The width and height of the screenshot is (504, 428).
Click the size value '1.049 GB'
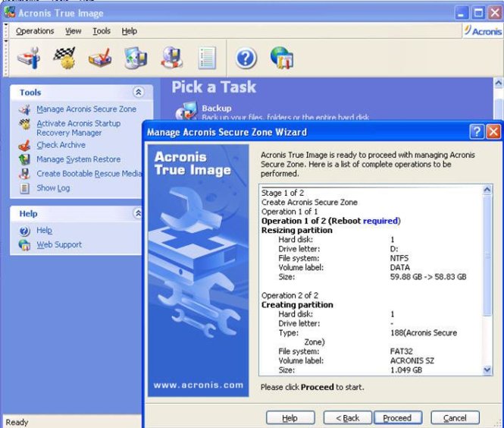(406, 370)
